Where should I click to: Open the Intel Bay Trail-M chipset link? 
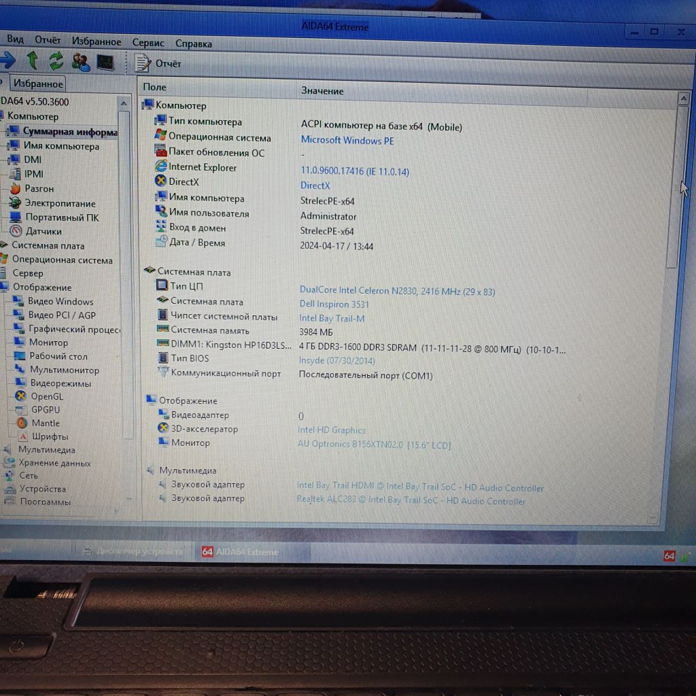332,318
